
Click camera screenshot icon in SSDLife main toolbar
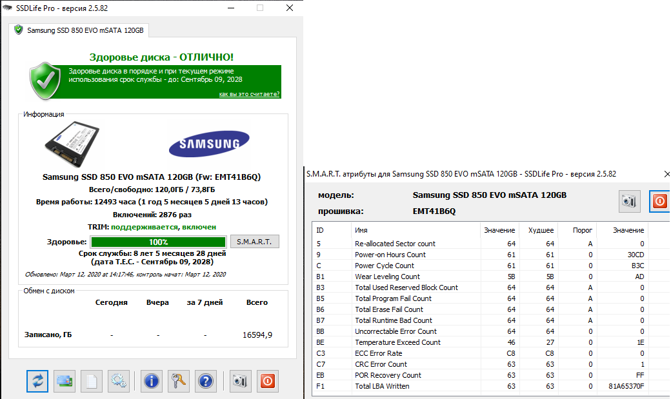click(x=240, y=380)
